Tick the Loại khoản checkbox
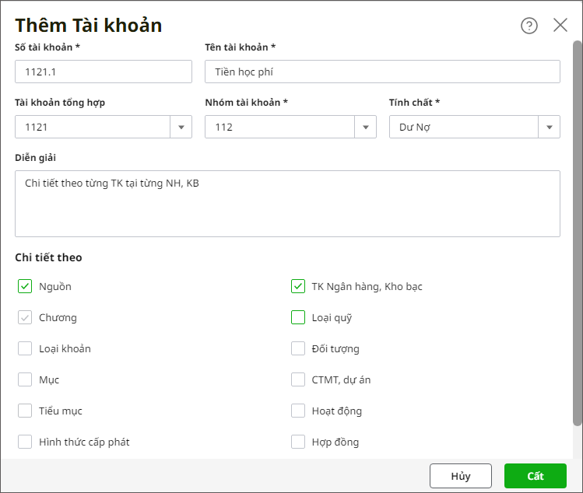583x493 pixels. click(25, 348)
